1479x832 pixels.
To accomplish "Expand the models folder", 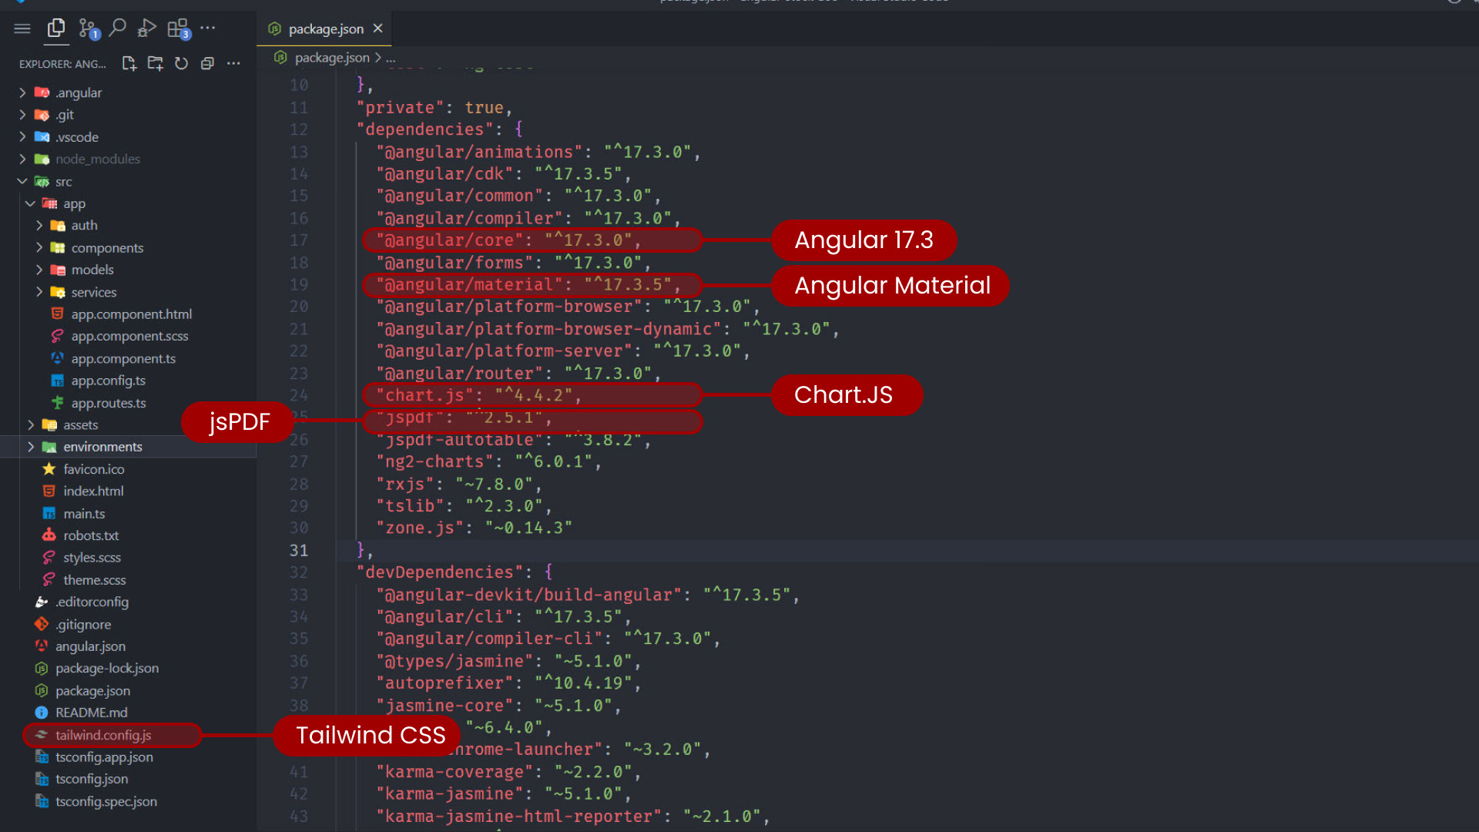I will pyautogui.click(x=129, y=270).
